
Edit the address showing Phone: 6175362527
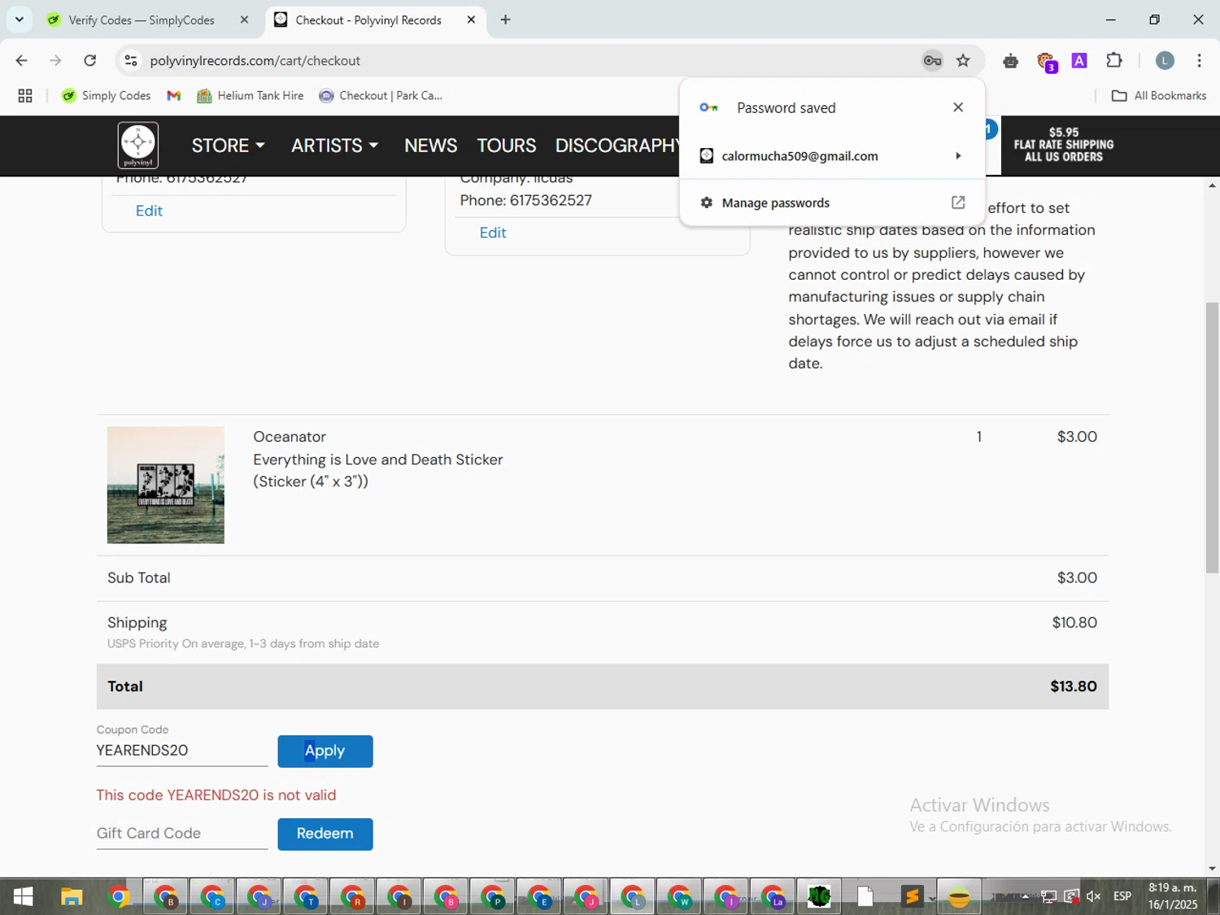point(493,233)
